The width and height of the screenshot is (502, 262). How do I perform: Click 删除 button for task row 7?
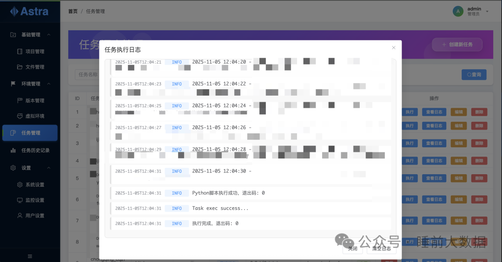click(479, 220)
